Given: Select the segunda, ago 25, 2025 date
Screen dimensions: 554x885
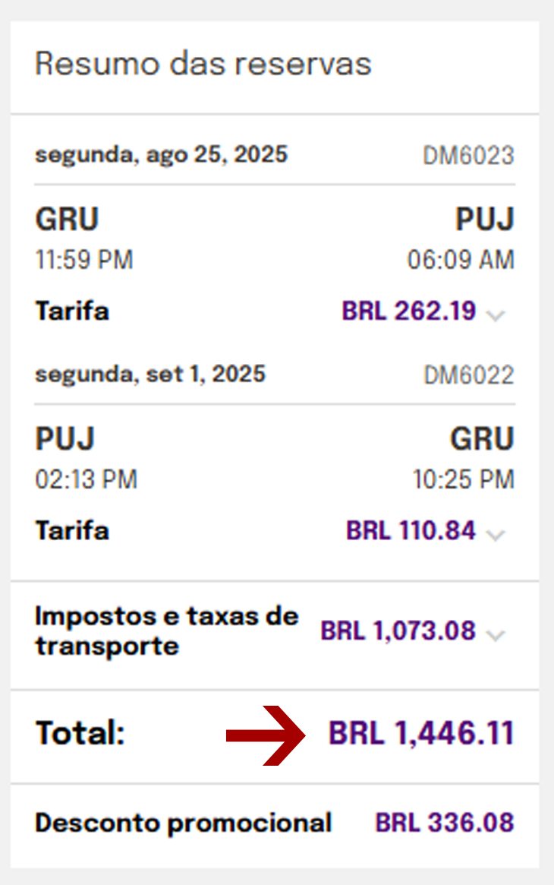Looking at the screenshot, I should pos(162,154).
